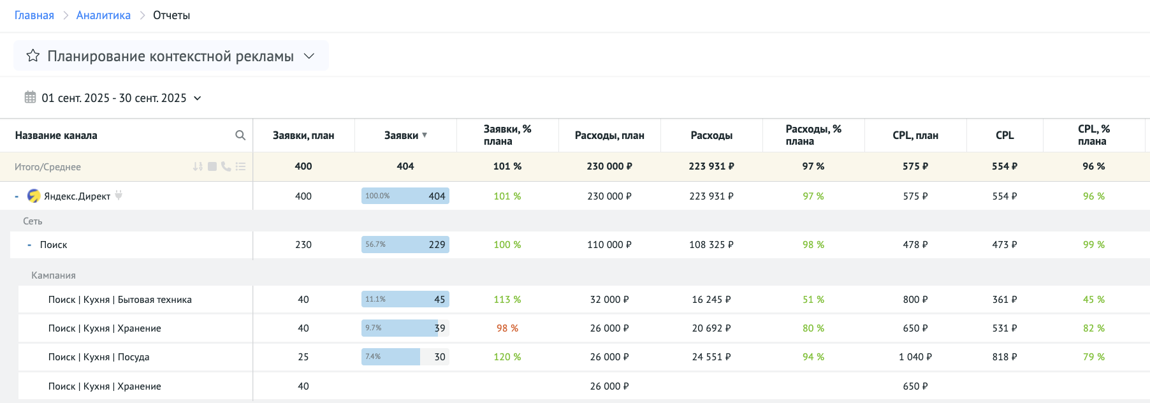Click the 100.0% Заявки progress bar
The width and height of the screenshot is (1150, 403).
click(x=405, y=196)
